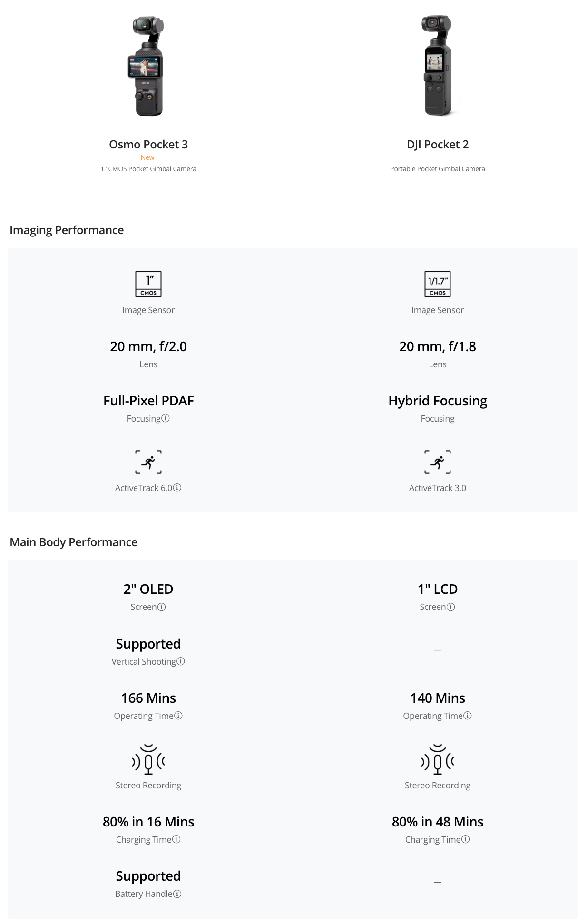Click the ActiveTrack 3.0 tracking icon
This screenshot has width=587, height=924.
(x=437, y=462)
